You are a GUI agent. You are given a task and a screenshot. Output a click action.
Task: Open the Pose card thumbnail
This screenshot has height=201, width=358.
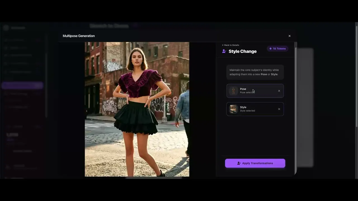(233, 91)
